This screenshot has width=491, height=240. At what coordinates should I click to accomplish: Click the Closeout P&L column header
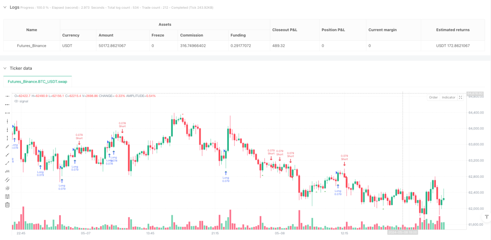pos(284,30)
